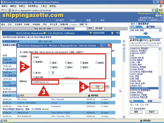Click into the email address field

tap(63, 82)
